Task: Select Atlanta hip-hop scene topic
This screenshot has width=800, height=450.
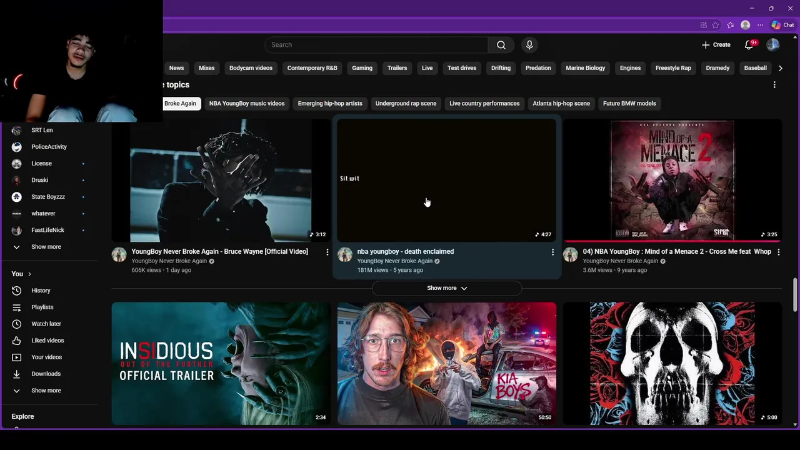Action: point(561,104)
